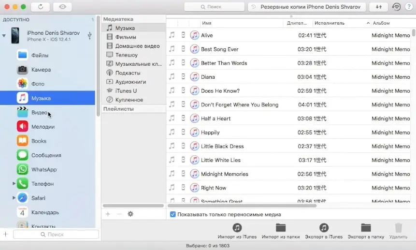The width and height of the screenshot is (416, 250).
Task: Select Don't Forget Where You Belong
Action: click(x=288, y=104)
